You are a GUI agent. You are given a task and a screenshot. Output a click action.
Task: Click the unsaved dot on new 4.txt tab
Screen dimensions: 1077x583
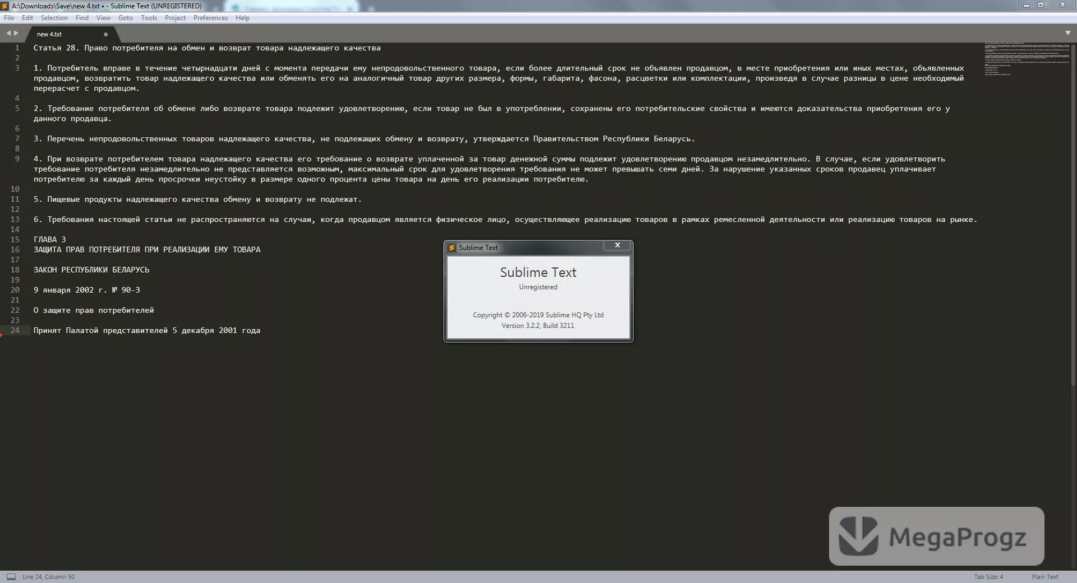coord(105,34)
